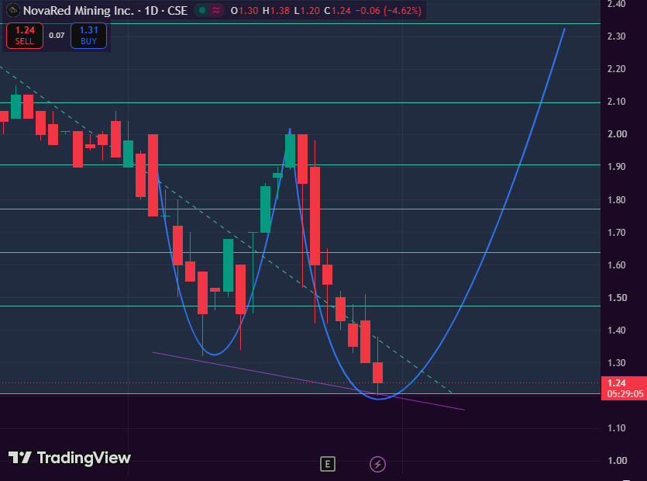Click the CSE exchange label
Screen dimensions: 647x481
pyautogui.click(x=177, y=10)
